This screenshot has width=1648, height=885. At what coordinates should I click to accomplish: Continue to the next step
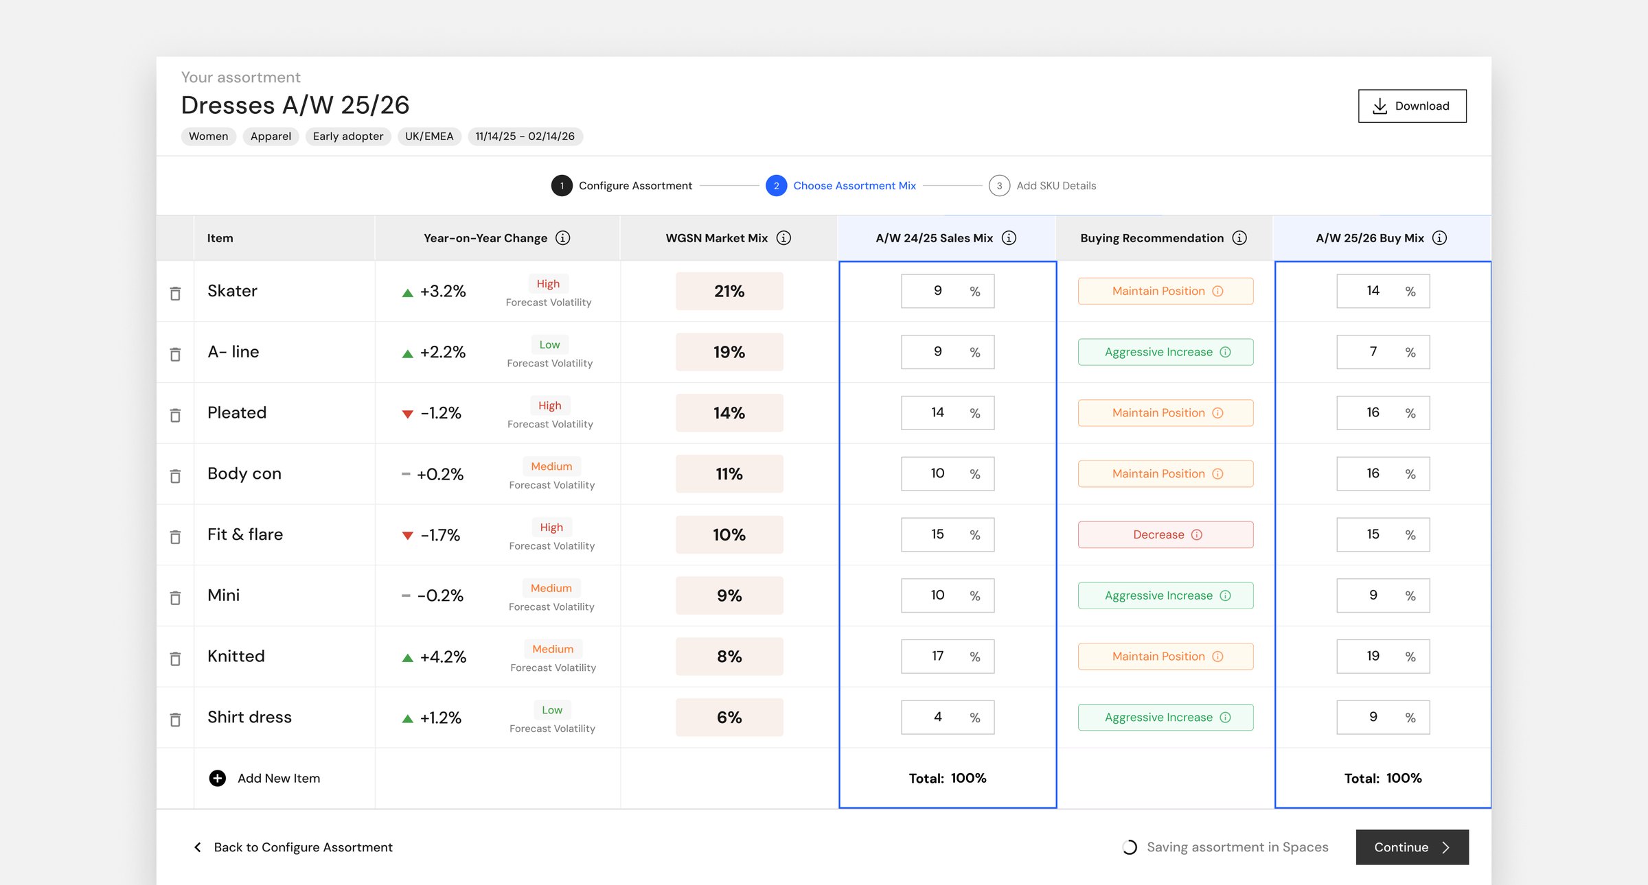tap(1412, 847)
